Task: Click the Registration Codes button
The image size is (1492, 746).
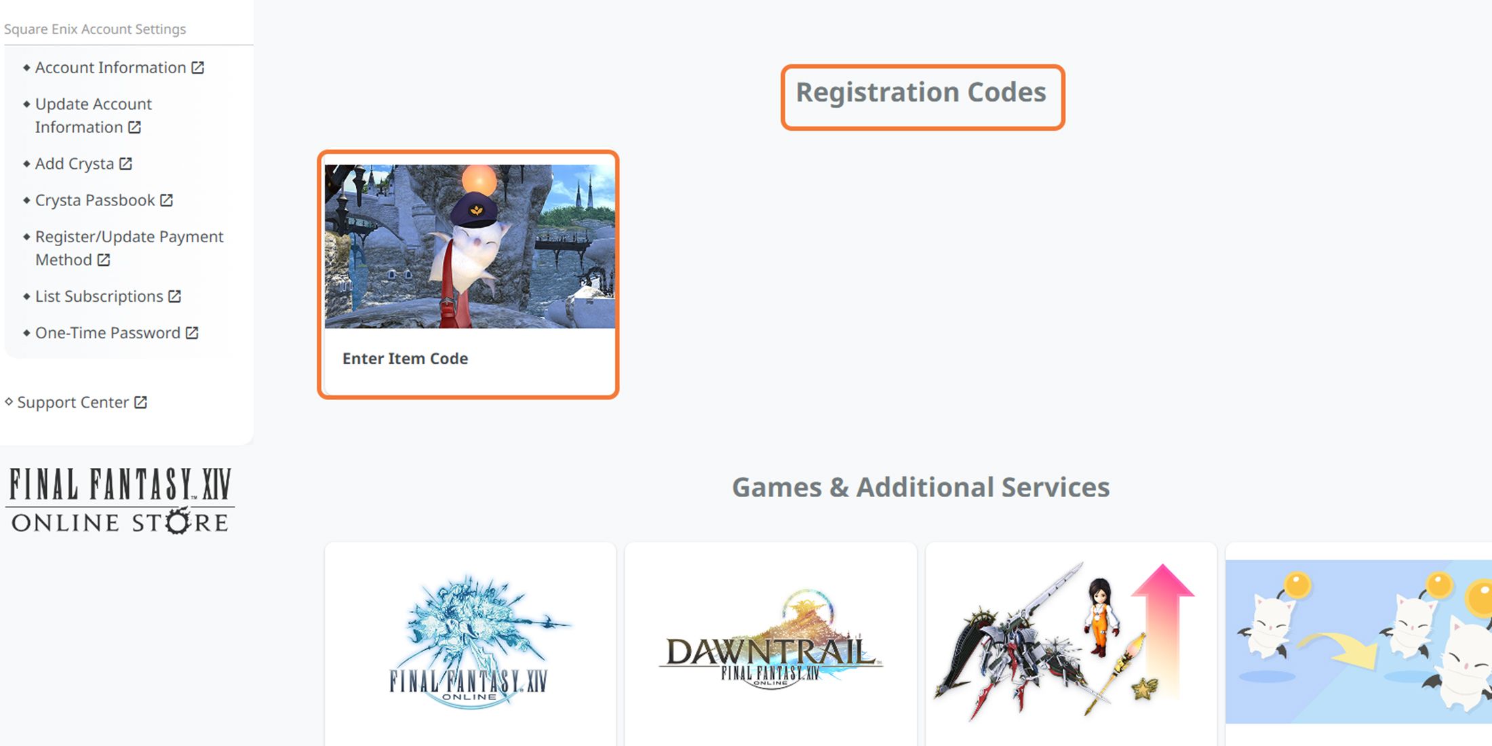Action: [921, 92]
